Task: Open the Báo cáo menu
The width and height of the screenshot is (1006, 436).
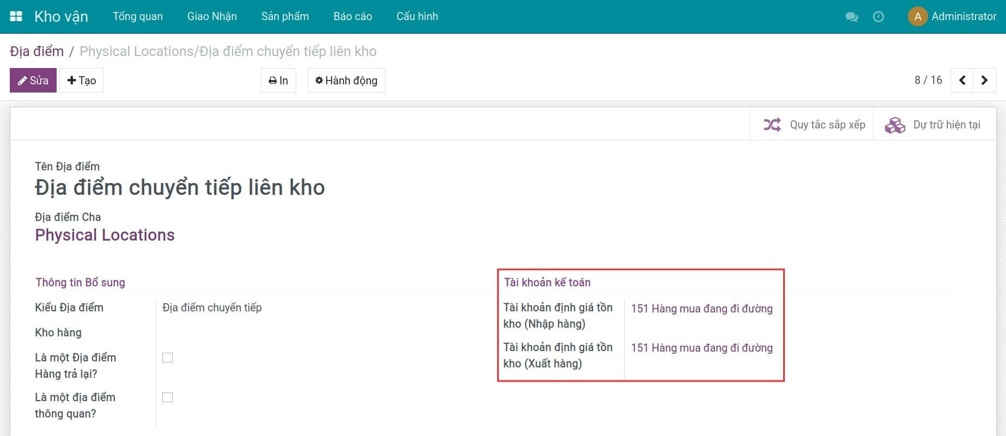Action: pos(352,16)
